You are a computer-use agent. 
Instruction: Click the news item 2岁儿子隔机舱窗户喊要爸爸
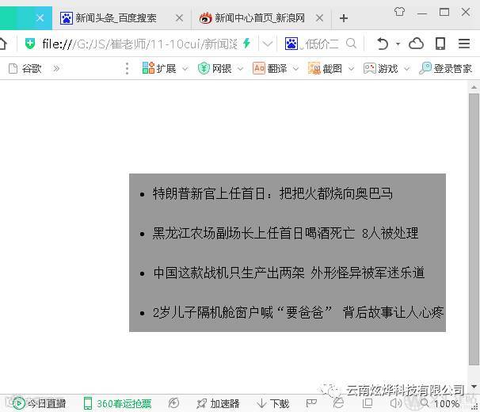pyautogui.click(x=298, y=312)
